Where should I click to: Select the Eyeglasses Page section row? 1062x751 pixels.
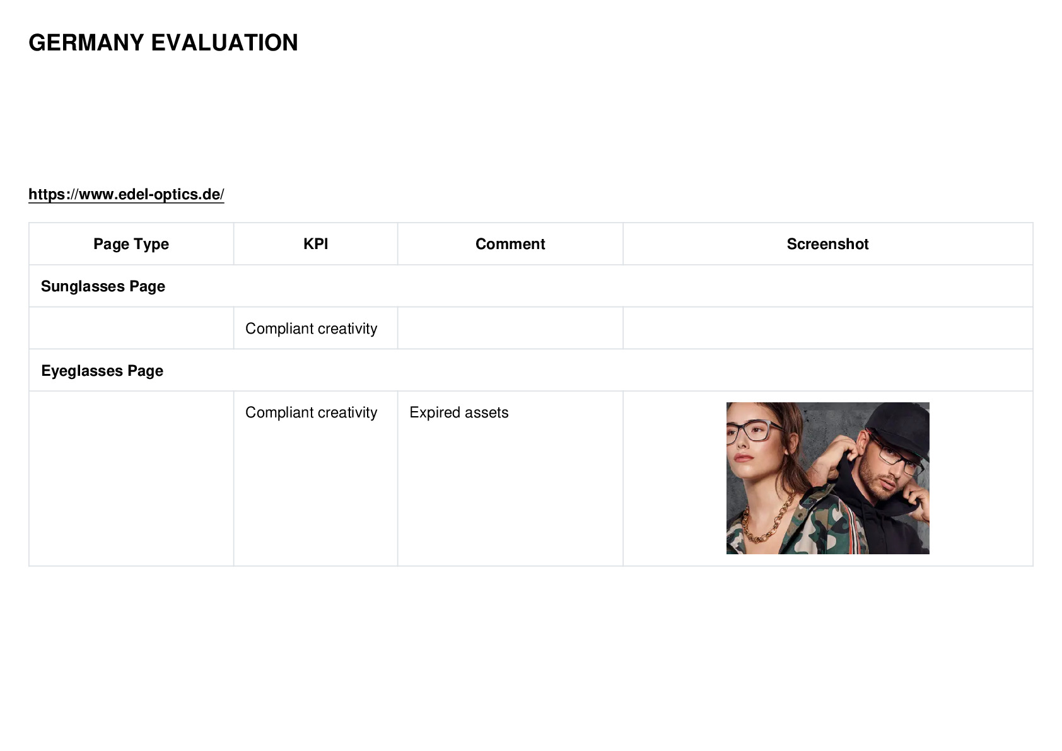pos(531,371)
